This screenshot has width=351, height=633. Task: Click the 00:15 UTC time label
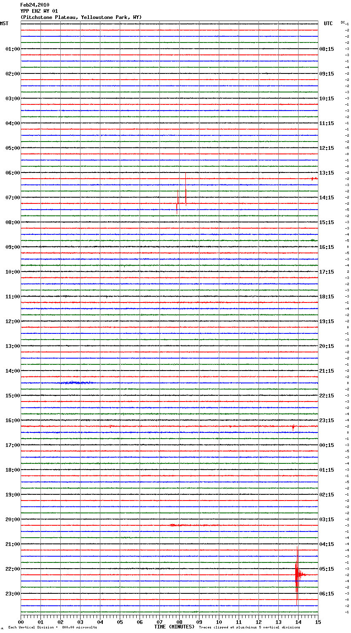click(327, 445)
